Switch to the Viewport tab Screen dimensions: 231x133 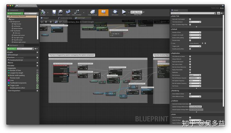[45, 18]
